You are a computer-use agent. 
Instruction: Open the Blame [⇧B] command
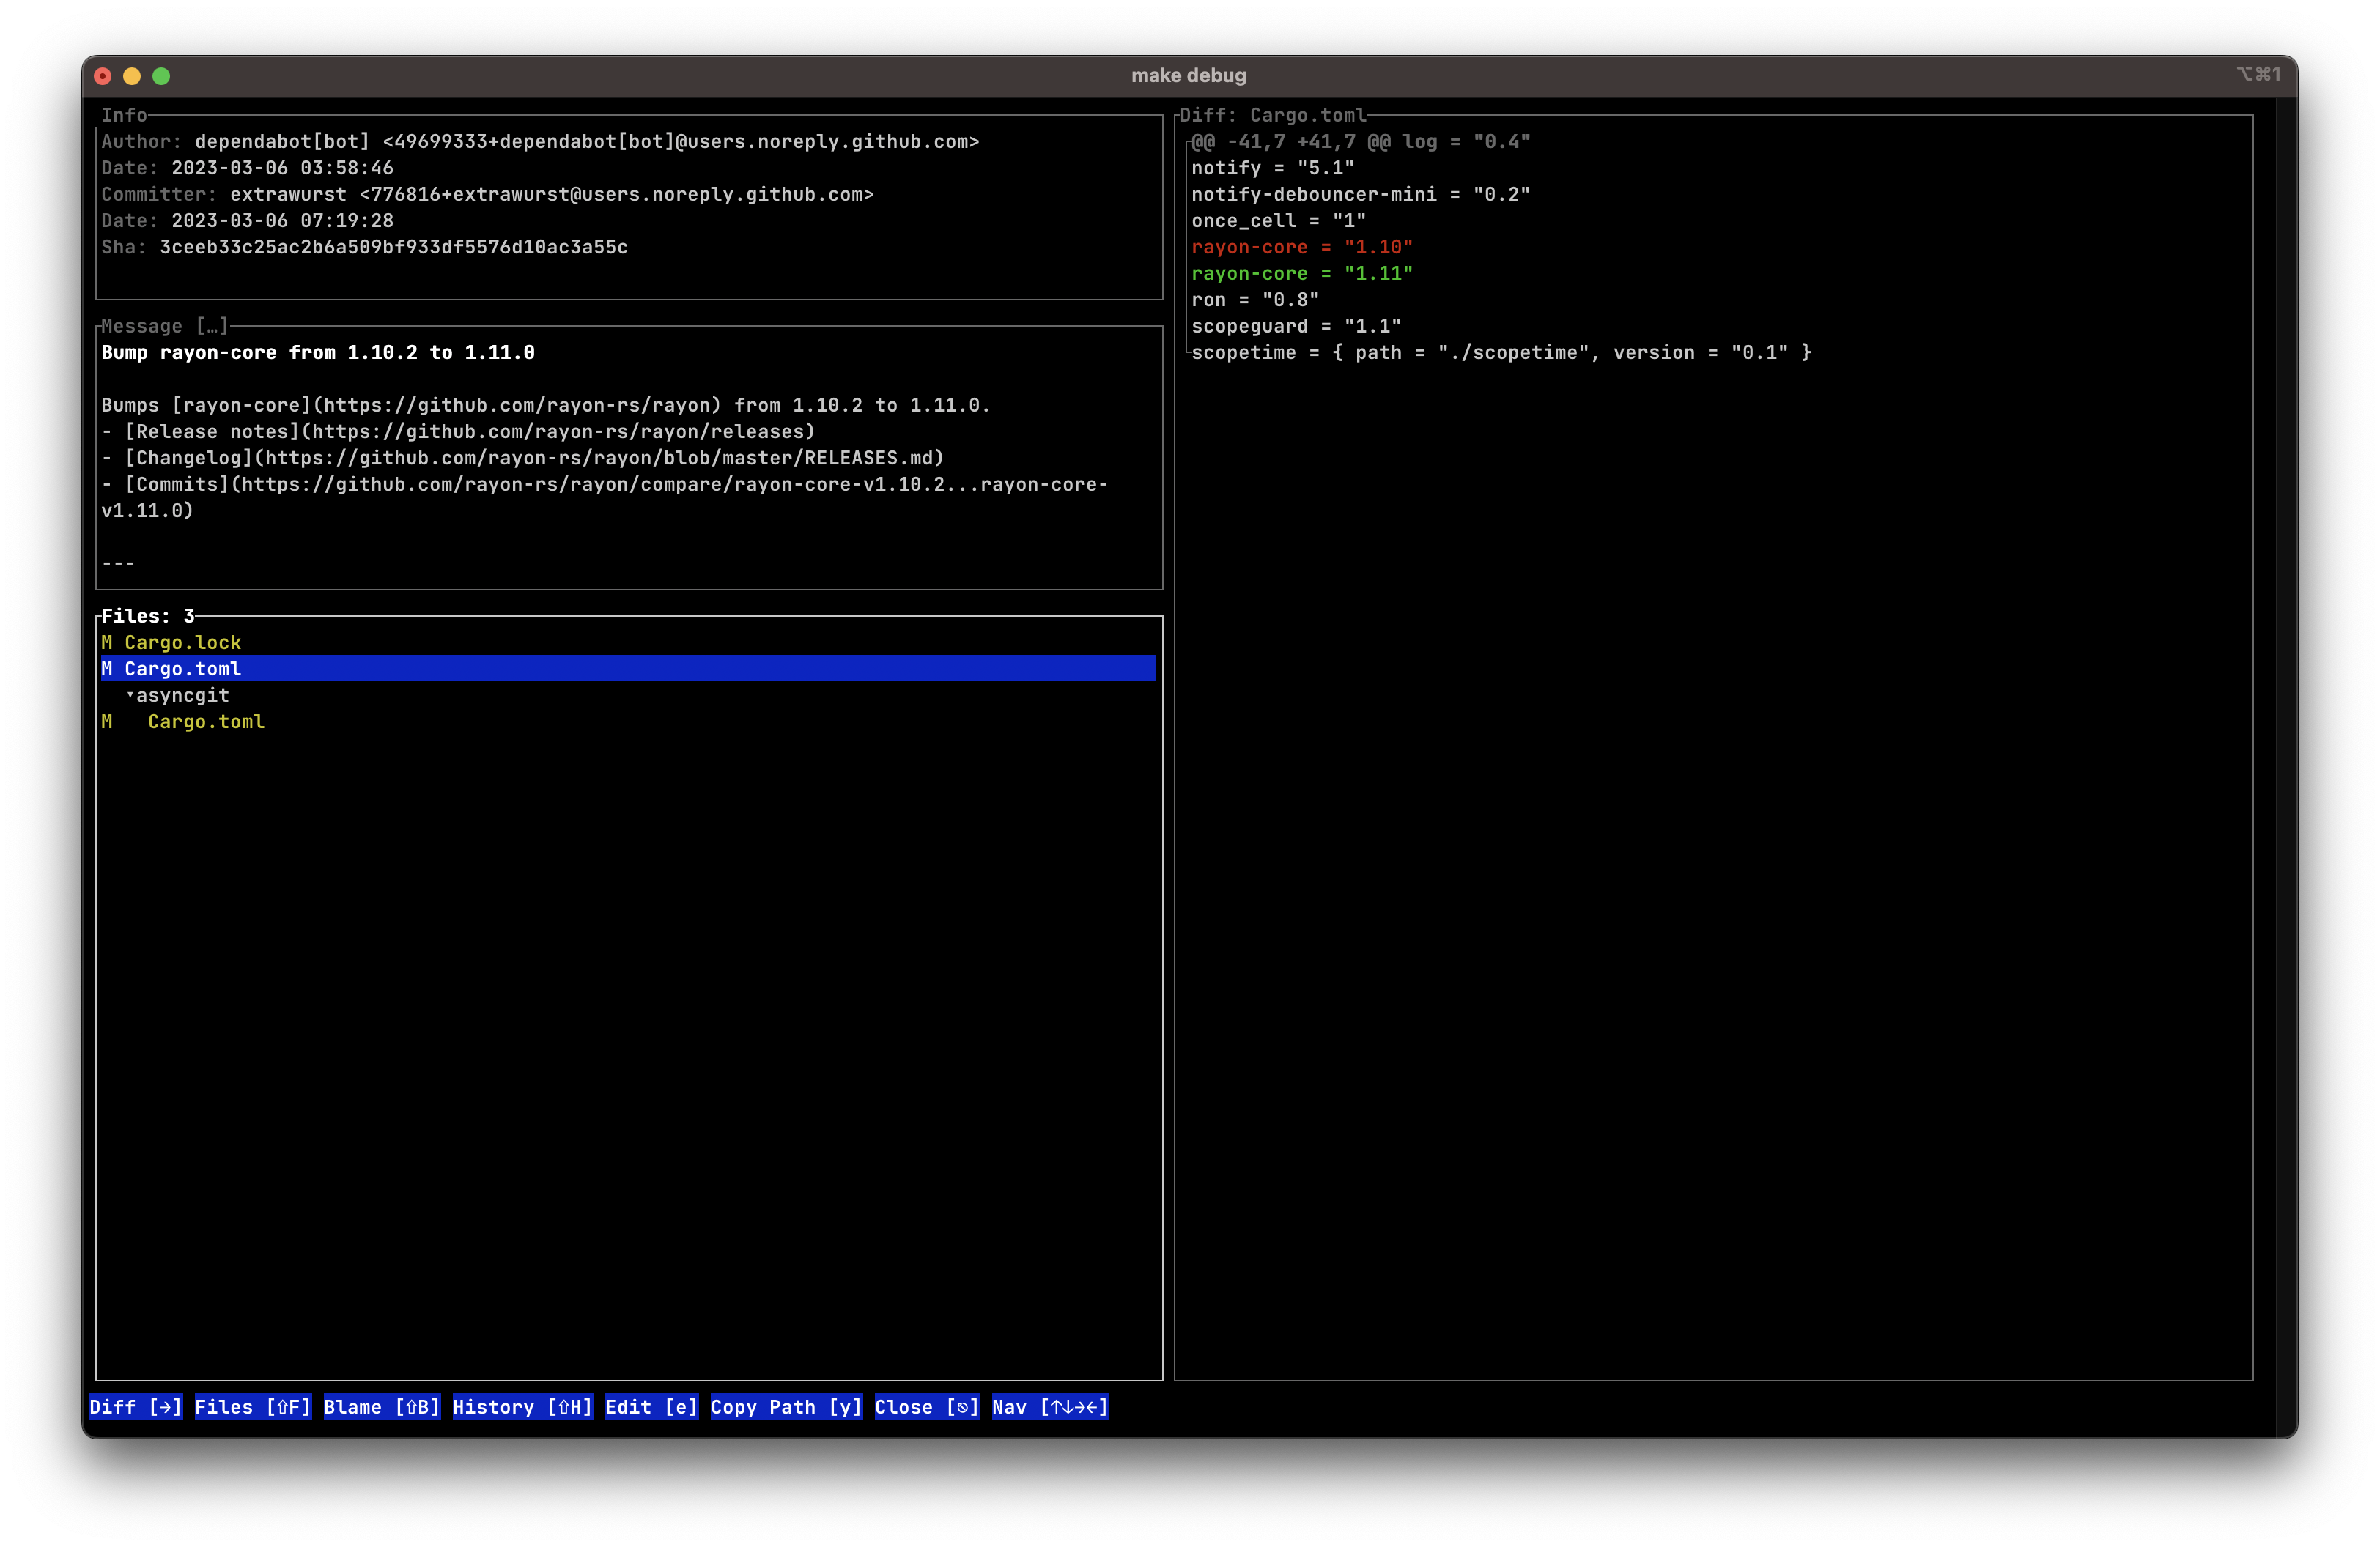coord(382,1406)
